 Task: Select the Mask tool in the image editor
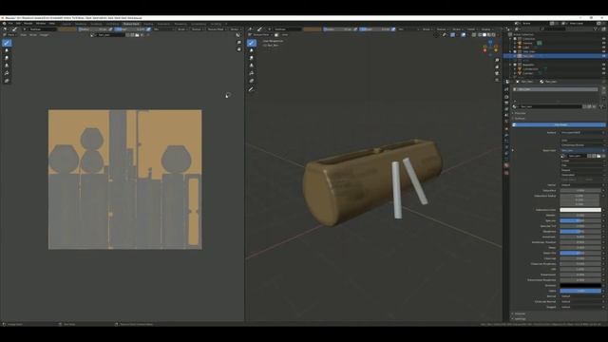tap(7, 81)
